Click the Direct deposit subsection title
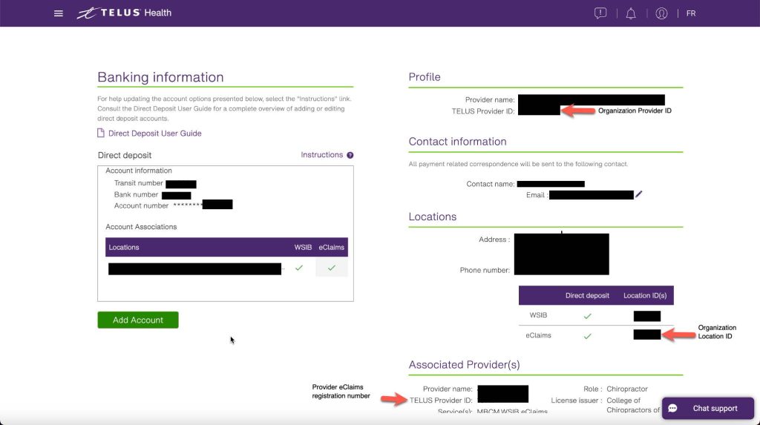The height and width of the screenshot is (425, 760). coord(125,155)
